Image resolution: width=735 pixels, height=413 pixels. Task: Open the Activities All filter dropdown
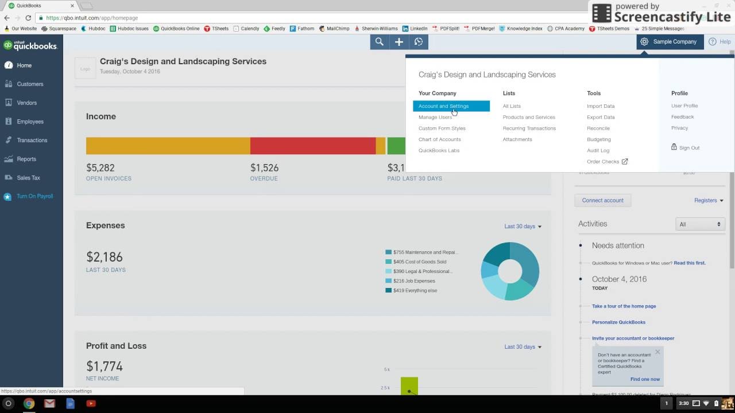pyautogui.click(x=700, y=224)
